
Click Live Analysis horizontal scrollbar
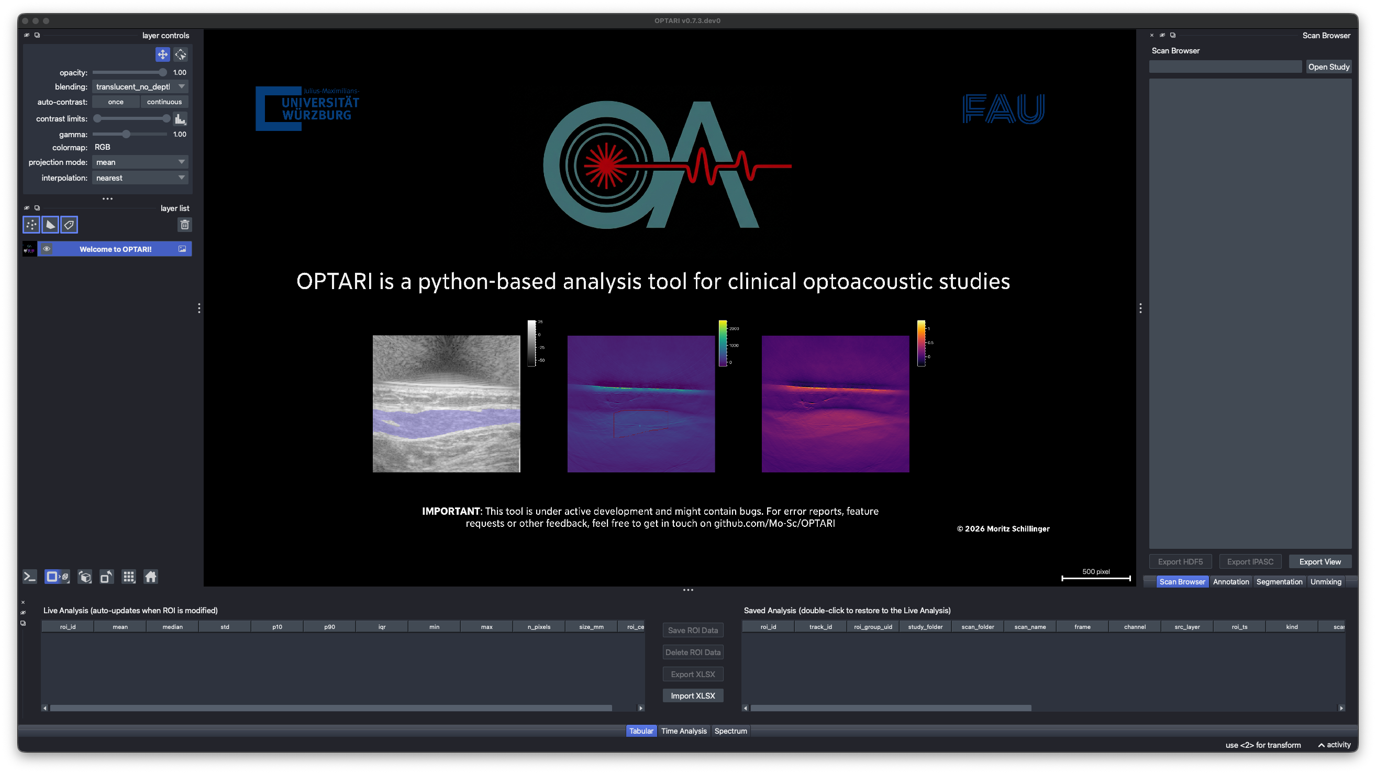[x=330, y=708]
